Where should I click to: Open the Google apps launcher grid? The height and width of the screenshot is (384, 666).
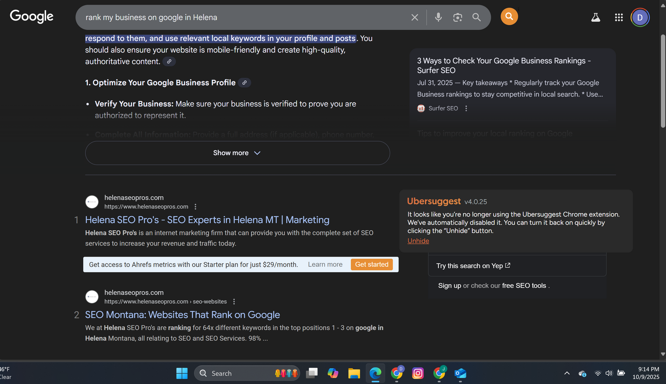coord(618,17)
